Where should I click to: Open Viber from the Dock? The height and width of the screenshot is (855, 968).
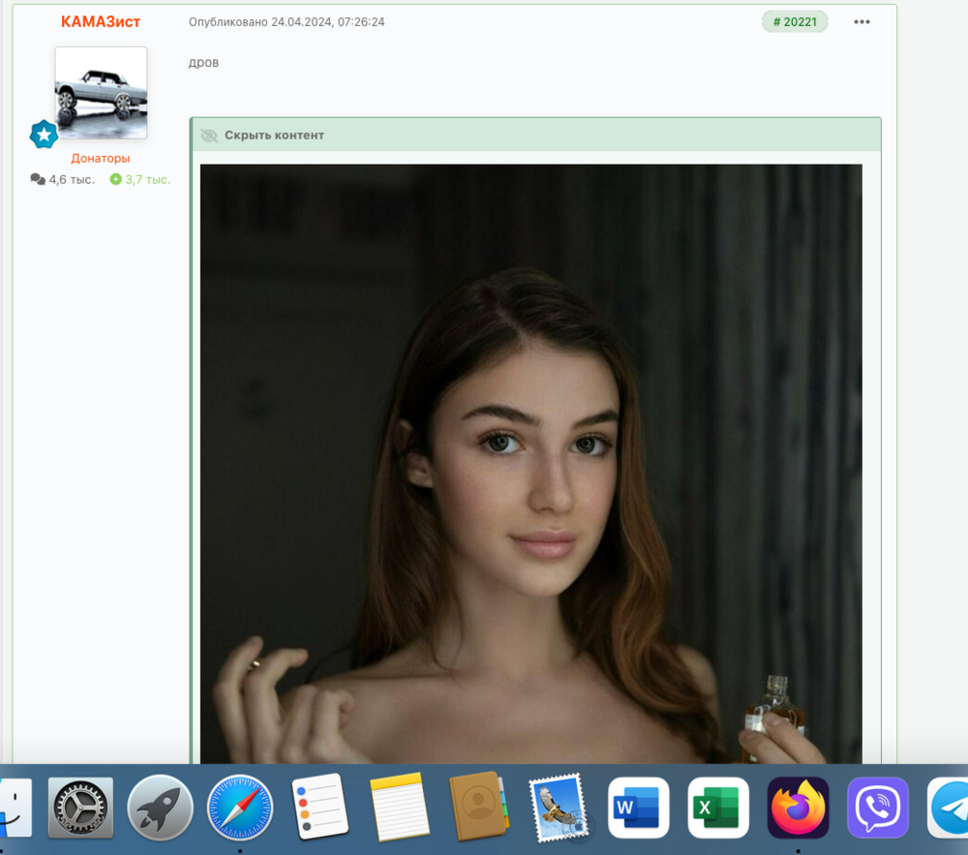[878, 808]
